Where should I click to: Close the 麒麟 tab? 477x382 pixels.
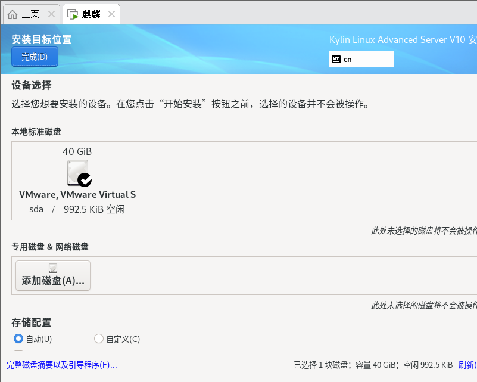tap(111, 14)
